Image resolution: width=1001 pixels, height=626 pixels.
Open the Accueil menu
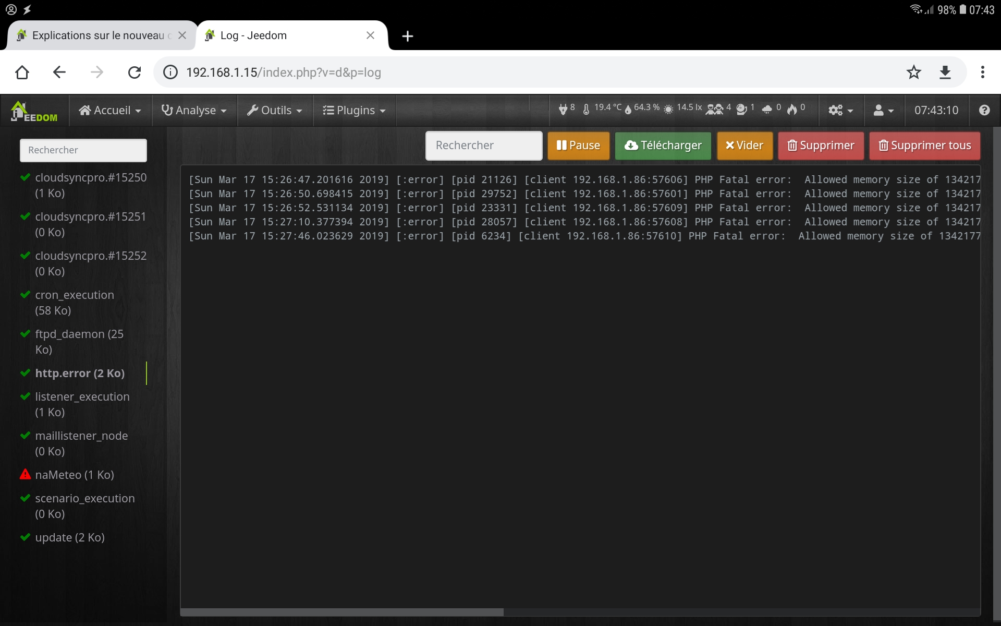point(110,111)
